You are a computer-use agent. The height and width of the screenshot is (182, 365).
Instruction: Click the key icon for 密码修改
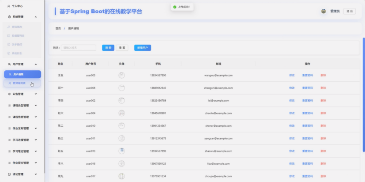point(9,27)
